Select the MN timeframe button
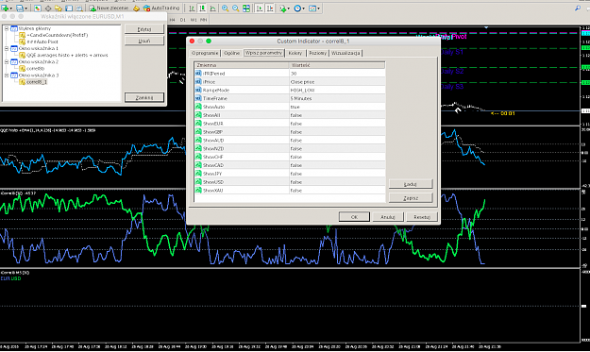Screen dimensions: 590x352 point(204,20)
